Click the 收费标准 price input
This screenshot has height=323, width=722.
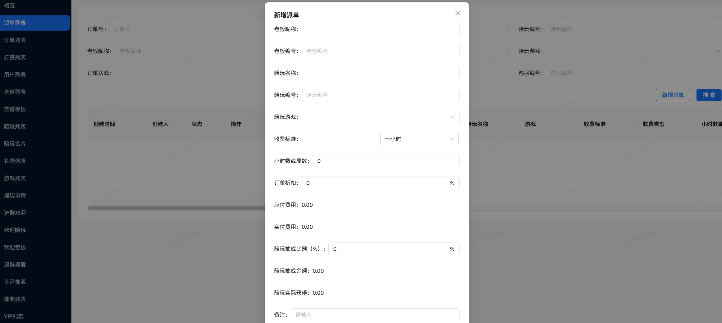click(x=341, y=139)
